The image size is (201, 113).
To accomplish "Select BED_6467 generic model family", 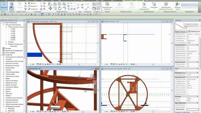I will click(11, 109).
